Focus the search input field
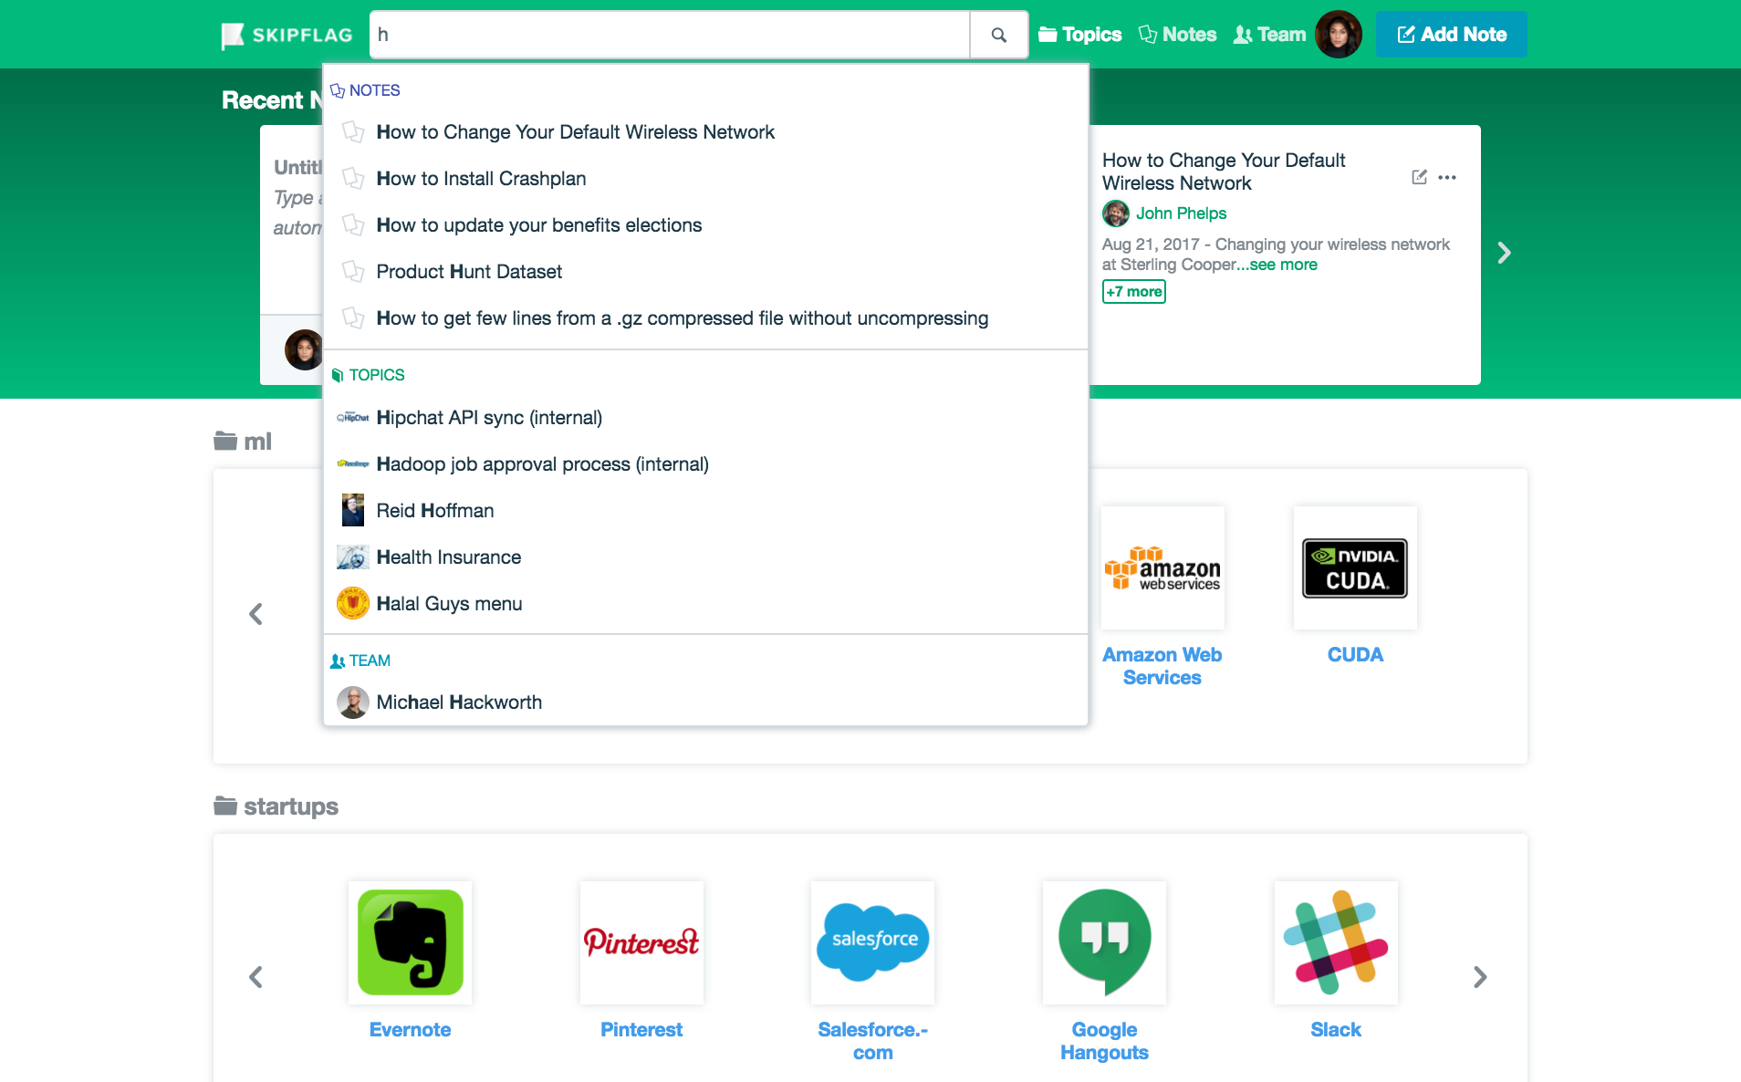 (670, 35)
